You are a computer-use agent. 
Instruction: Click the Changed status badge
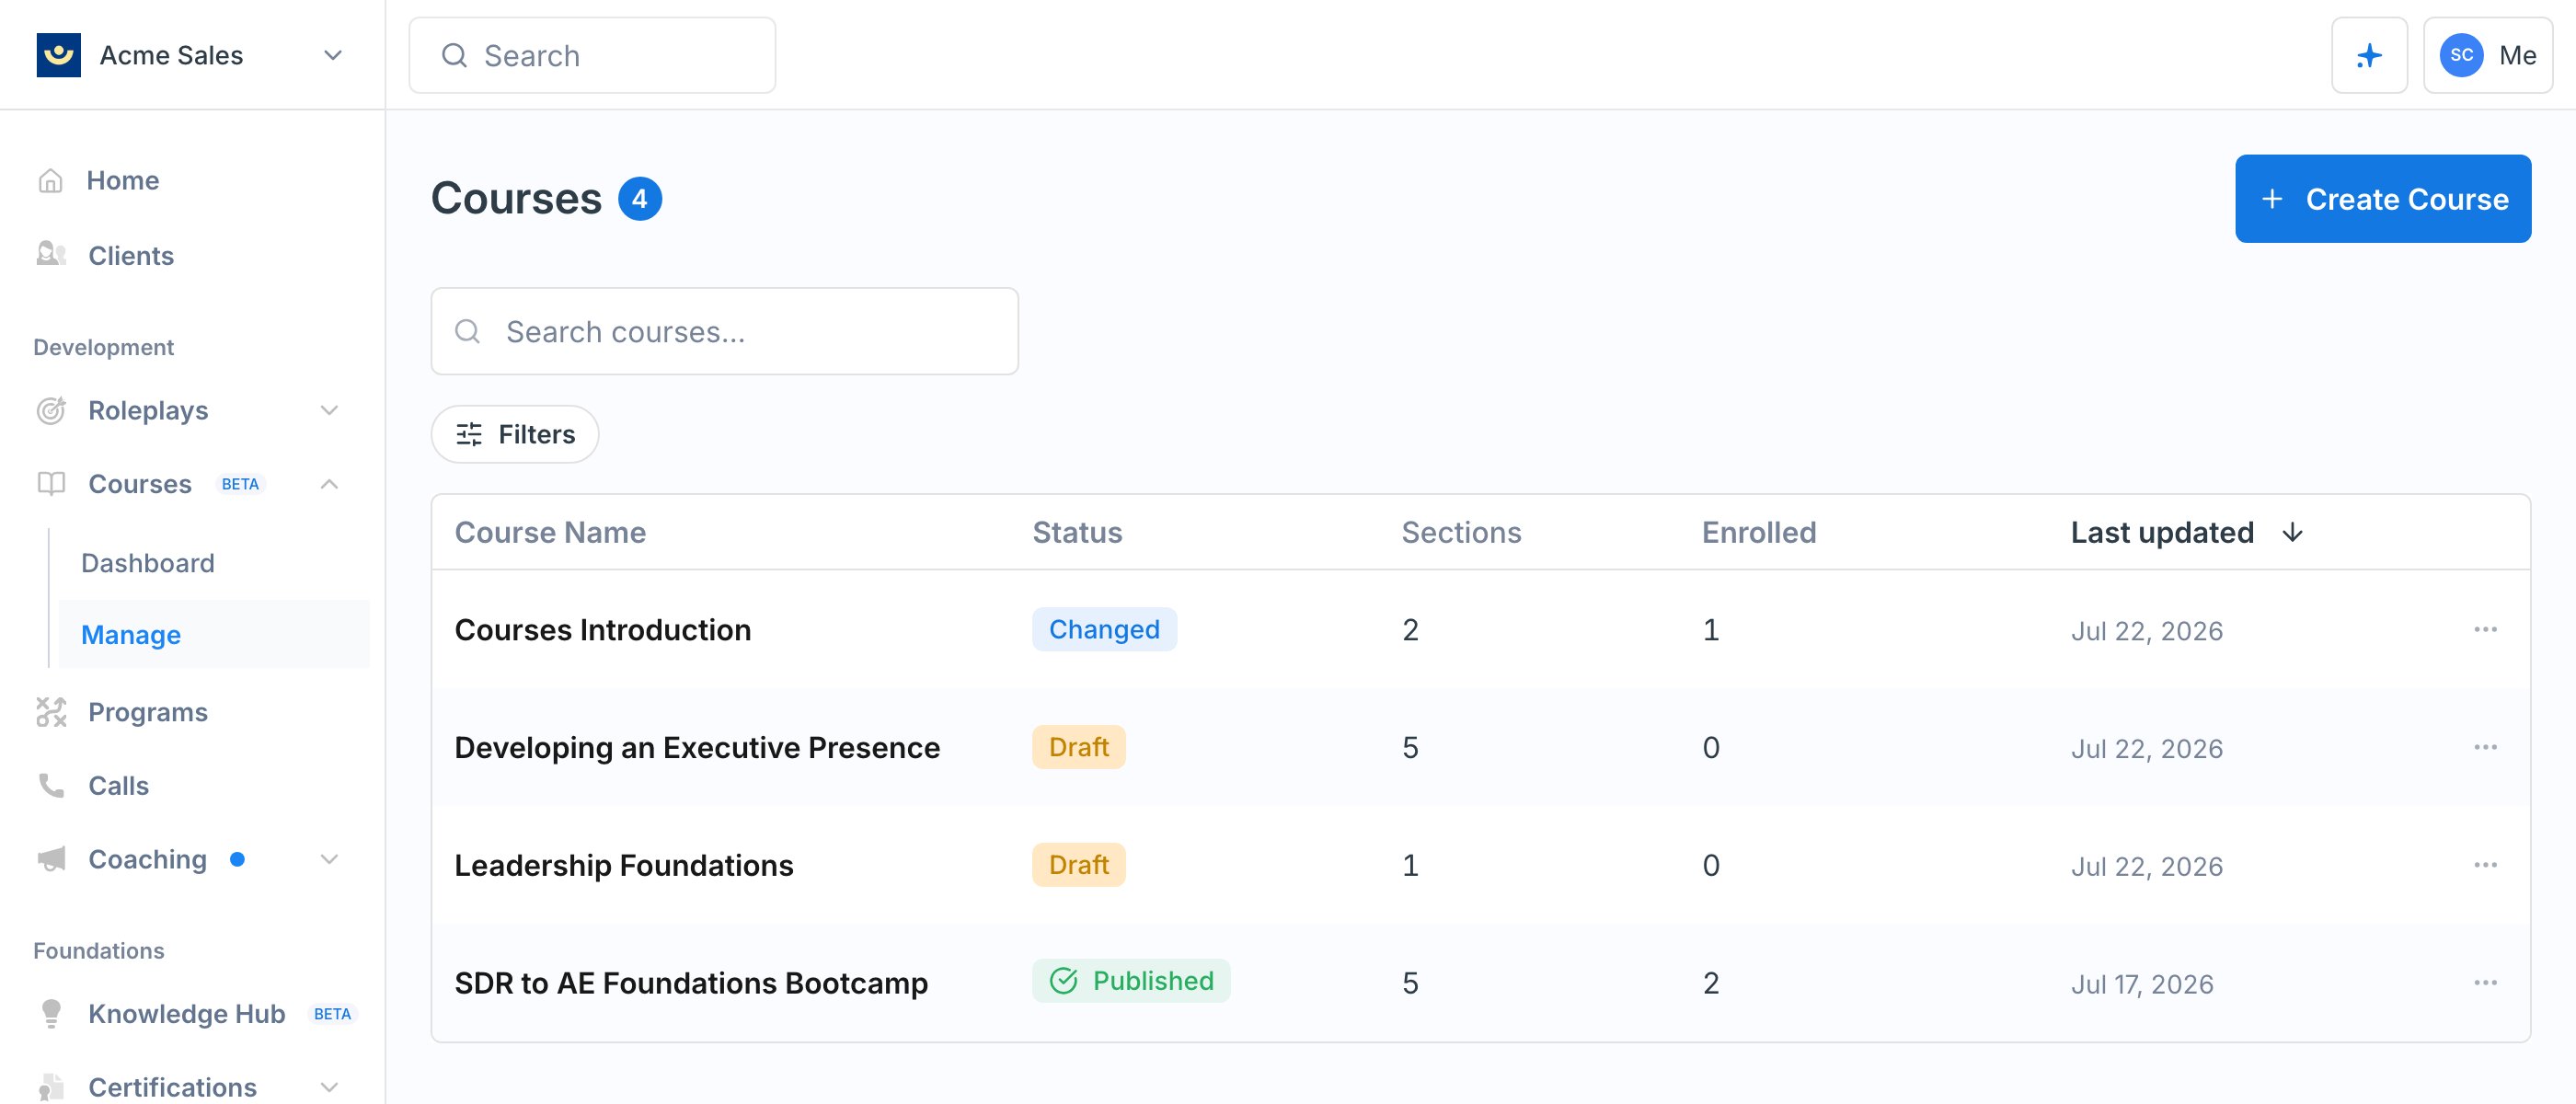coord(1104,629)
